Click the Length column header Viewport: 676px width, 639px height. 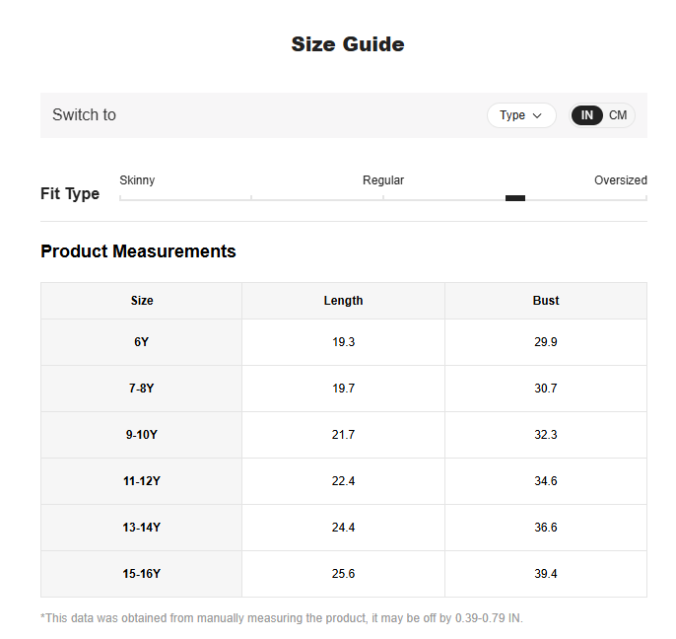click(x=343, y=301)
